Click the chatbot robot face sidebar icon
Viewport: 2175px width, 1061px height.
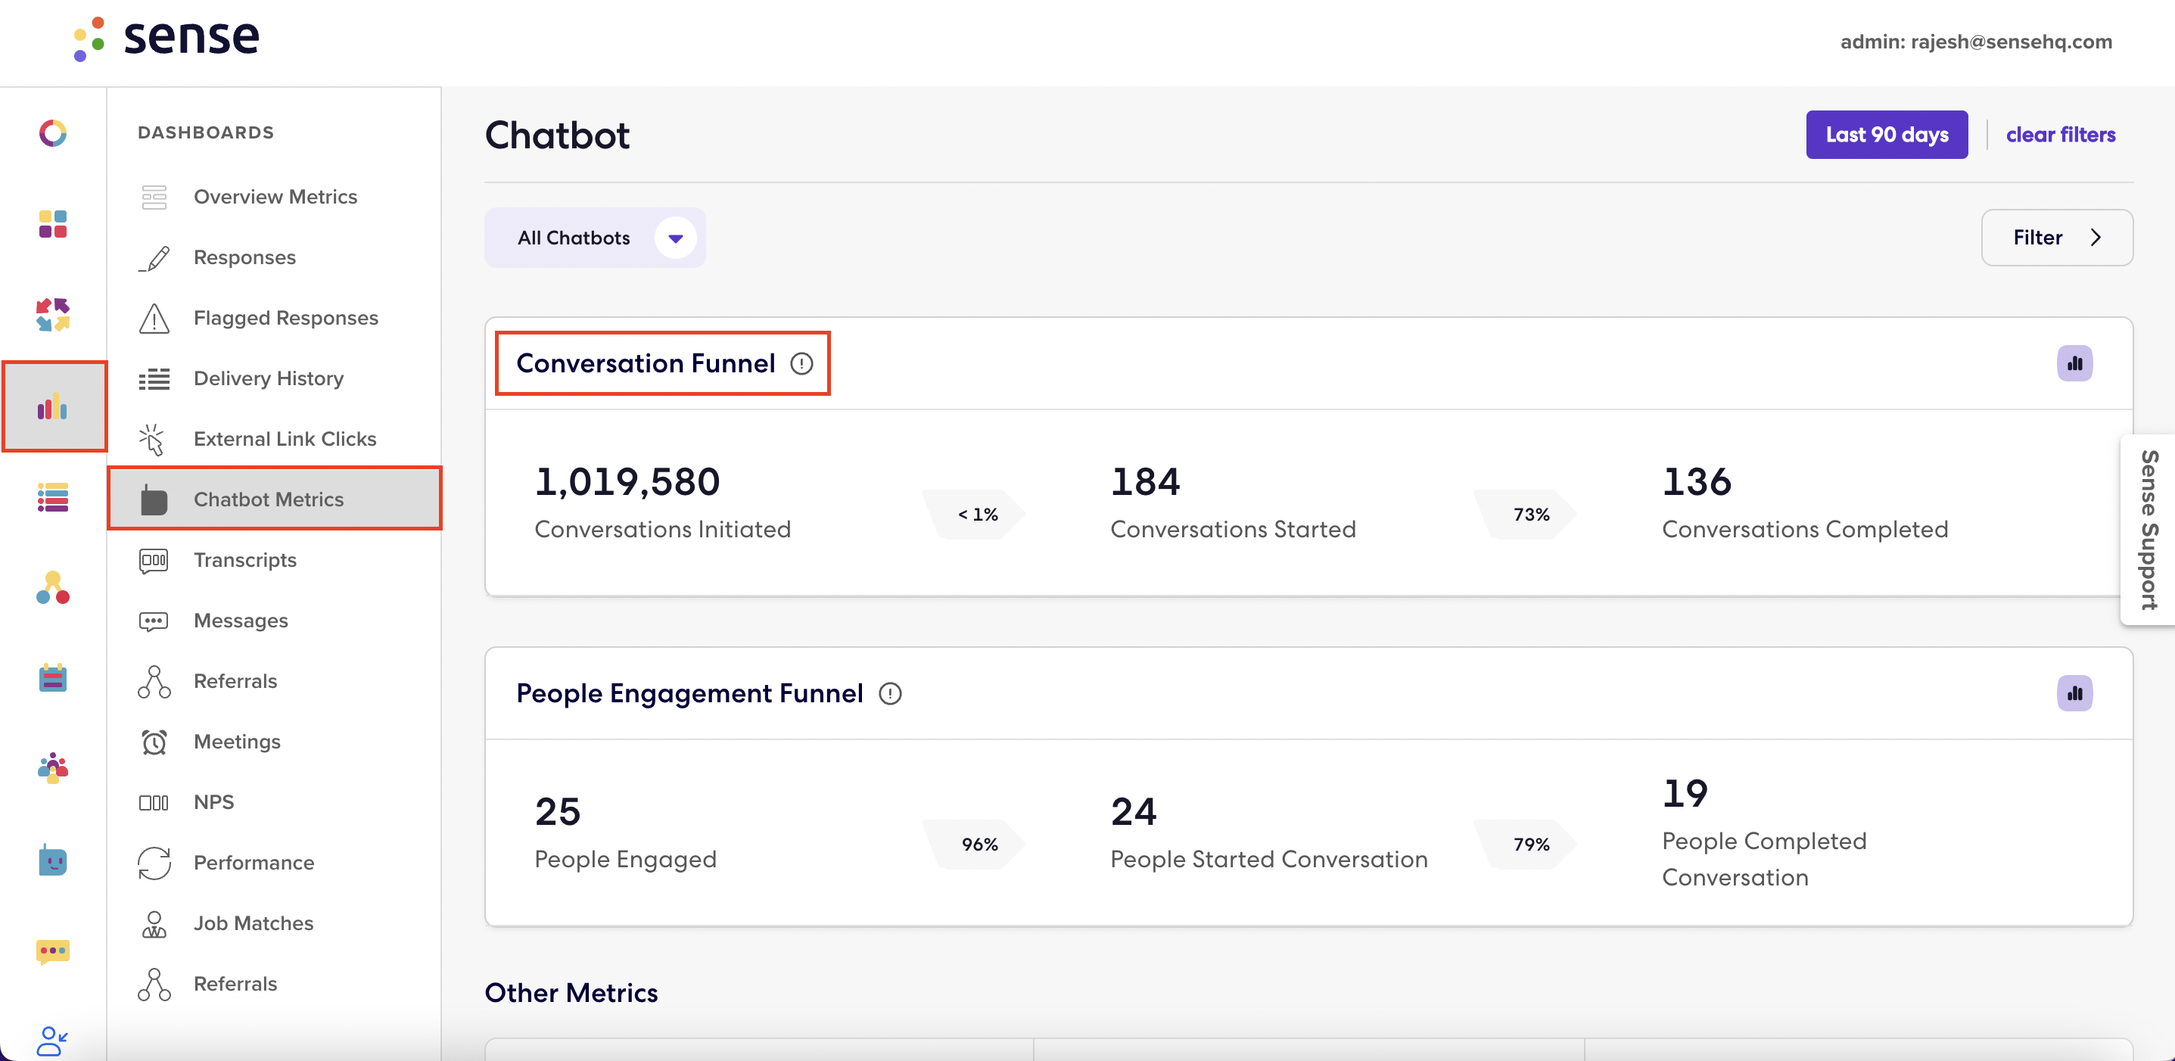(52, 860)
